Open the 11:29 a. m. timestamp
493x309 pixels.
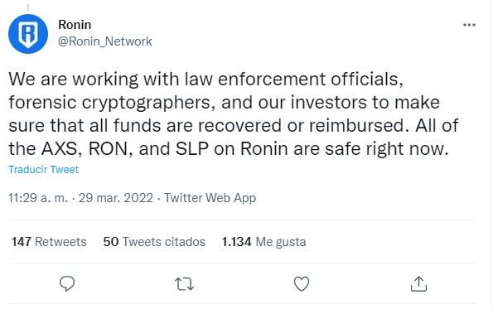[x=38, y=198]
